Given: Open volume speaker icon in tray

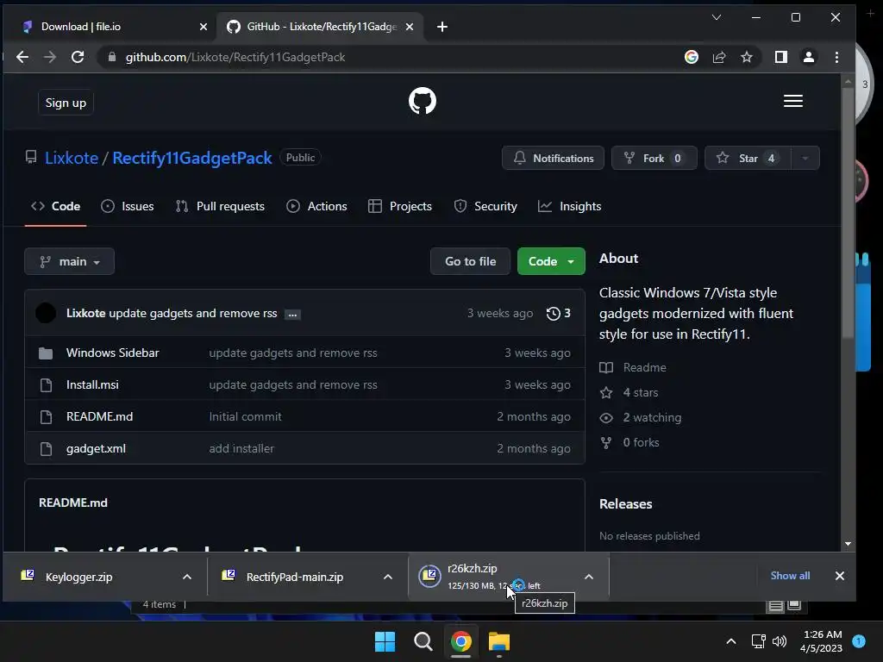Looking at the screenshot, I should (x=780, y=641).
